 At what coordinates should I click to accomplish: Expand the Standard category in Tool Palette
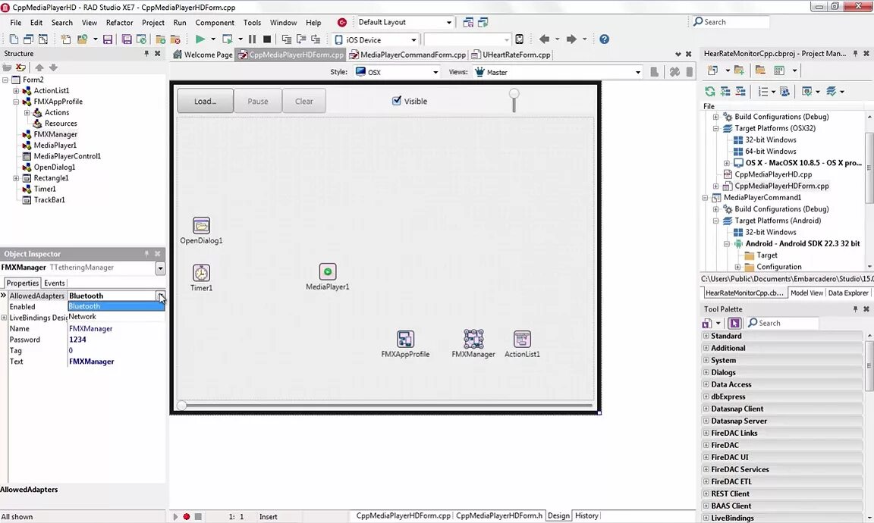[706, 336]
